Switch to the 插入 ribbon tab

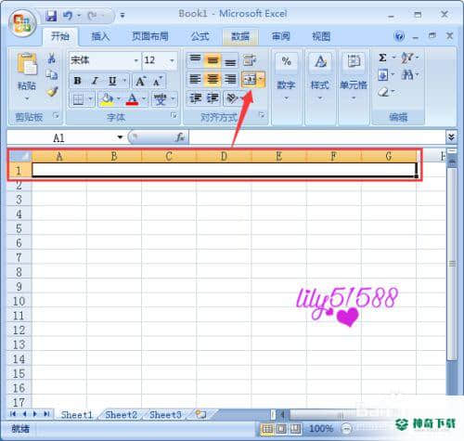coord(100,36)
